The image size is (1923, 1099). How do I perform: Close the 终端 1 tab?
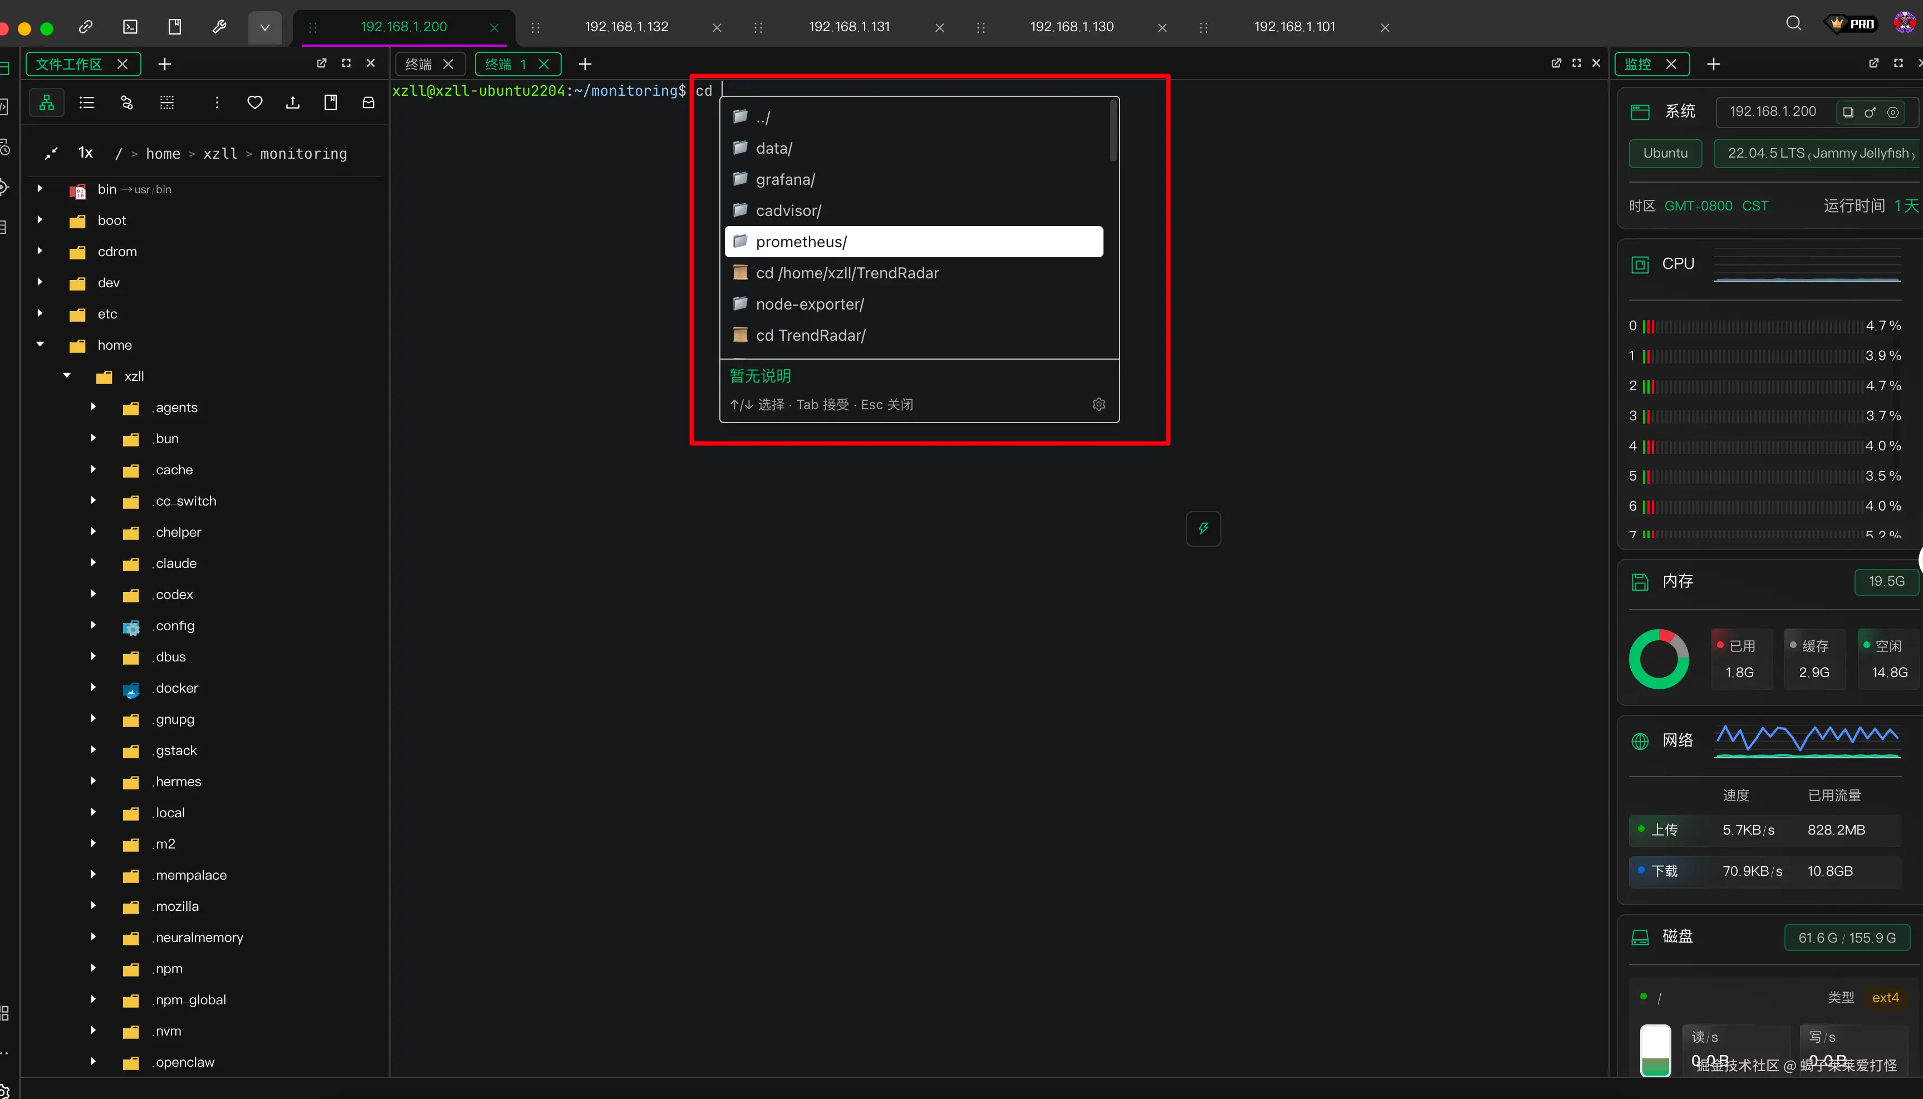point(543,64)
